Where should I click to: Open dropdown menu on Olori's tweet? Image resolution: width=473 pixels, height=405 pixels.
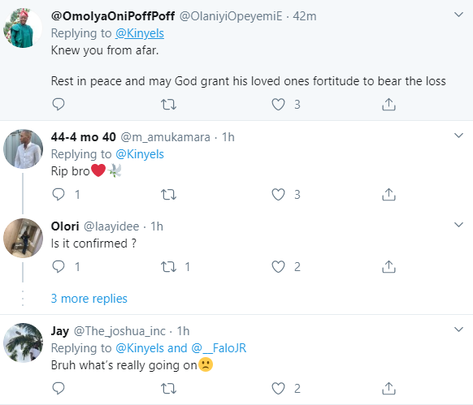458,225
